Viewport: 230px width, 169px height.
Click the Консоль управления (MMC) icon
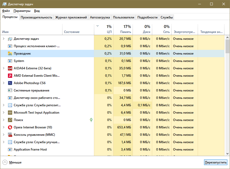pyautogui.click(x=10, y=135)
